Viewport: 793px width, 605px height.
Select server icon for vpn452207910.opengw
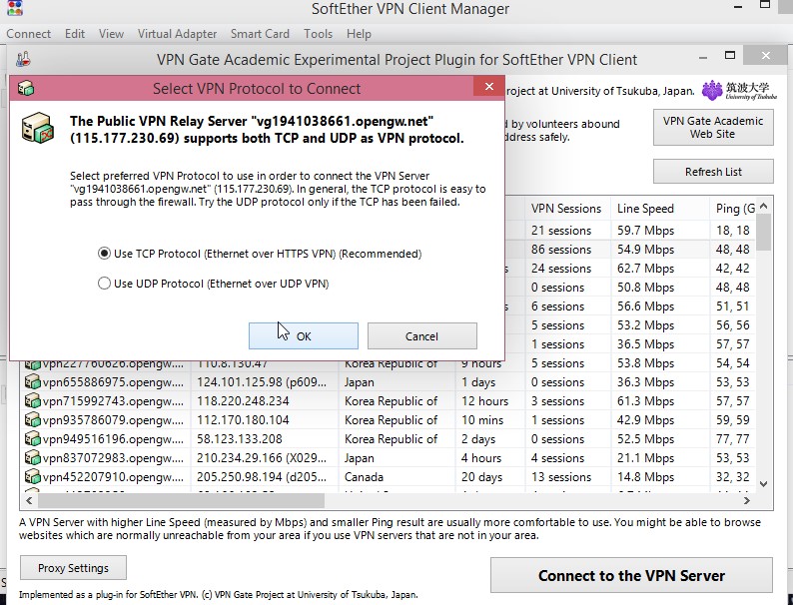tap(32, 477)
